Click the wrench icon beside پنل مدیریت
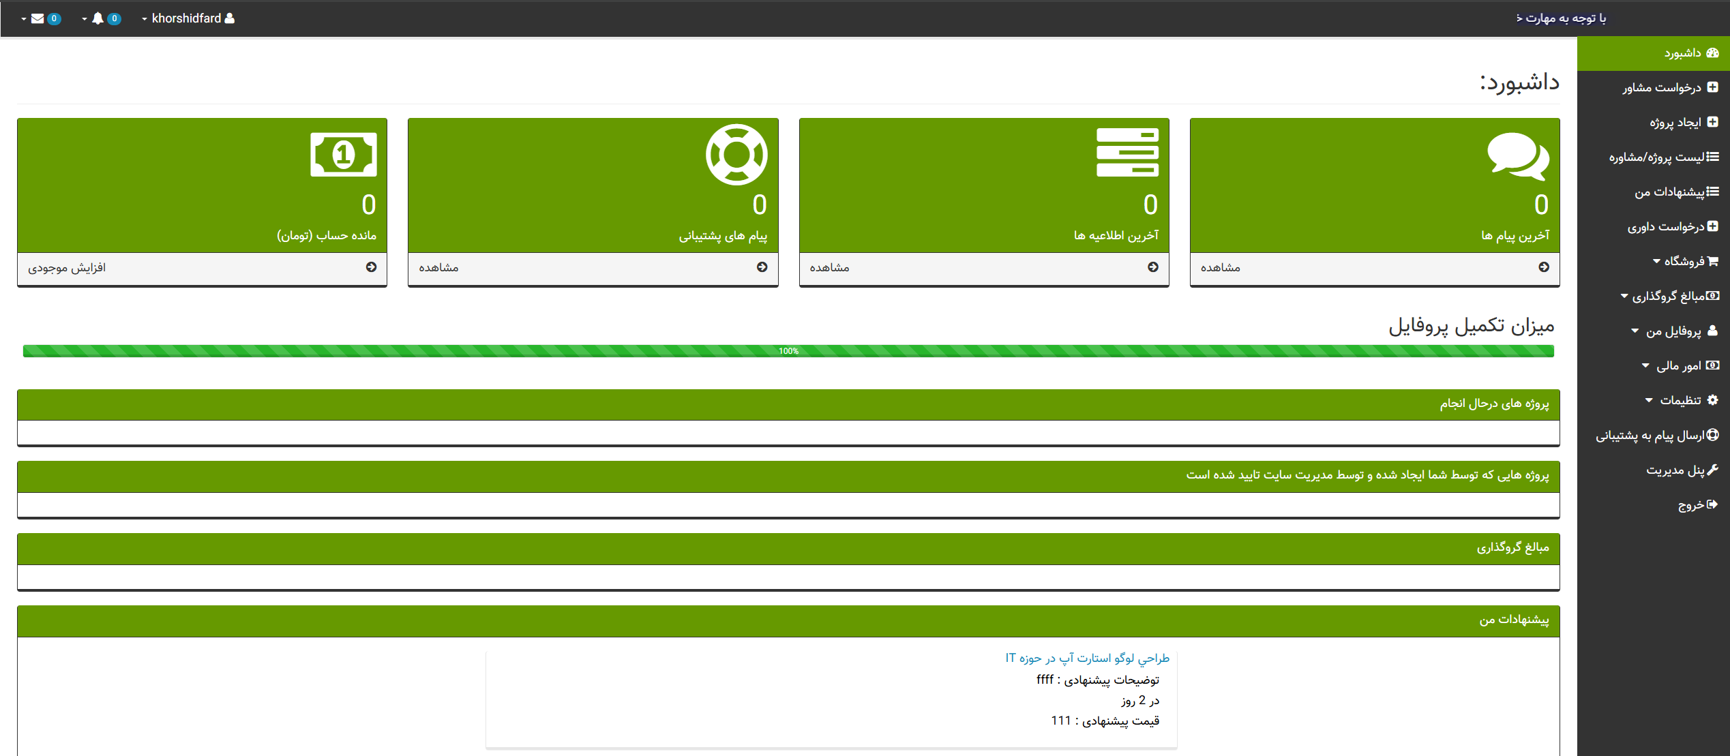The width and height of the screenshot is (1730, 756). [x=1712, y=470]
